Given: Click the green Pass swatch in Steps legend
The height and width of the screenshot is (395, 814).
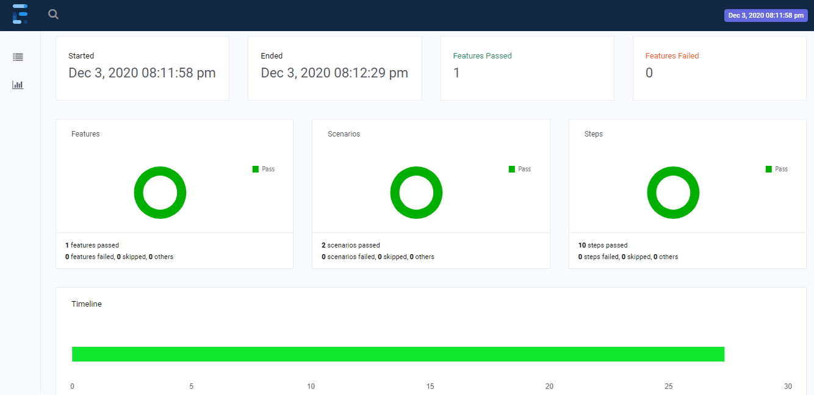Looking at the screenshot, I should click(x=769, y=169).
